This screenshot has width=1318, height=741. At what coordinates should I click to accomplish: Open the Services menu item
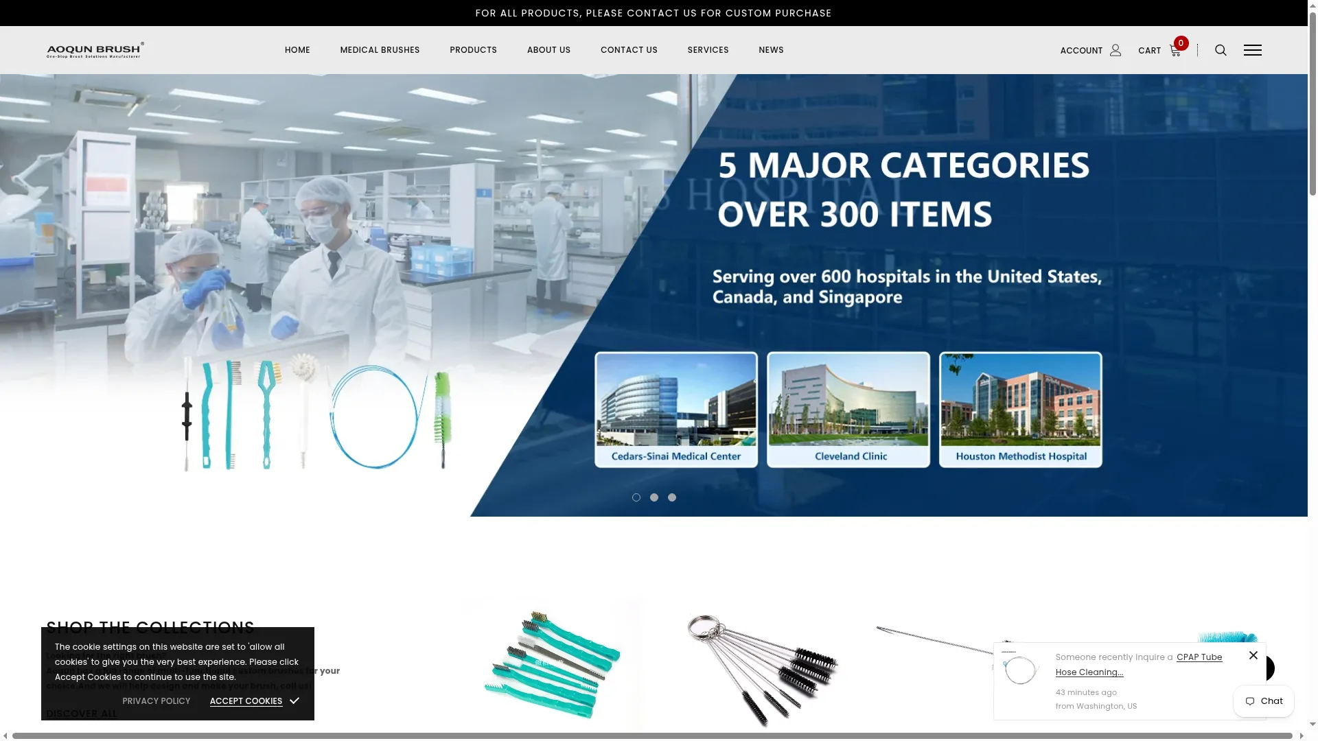(x=708, y=50)
